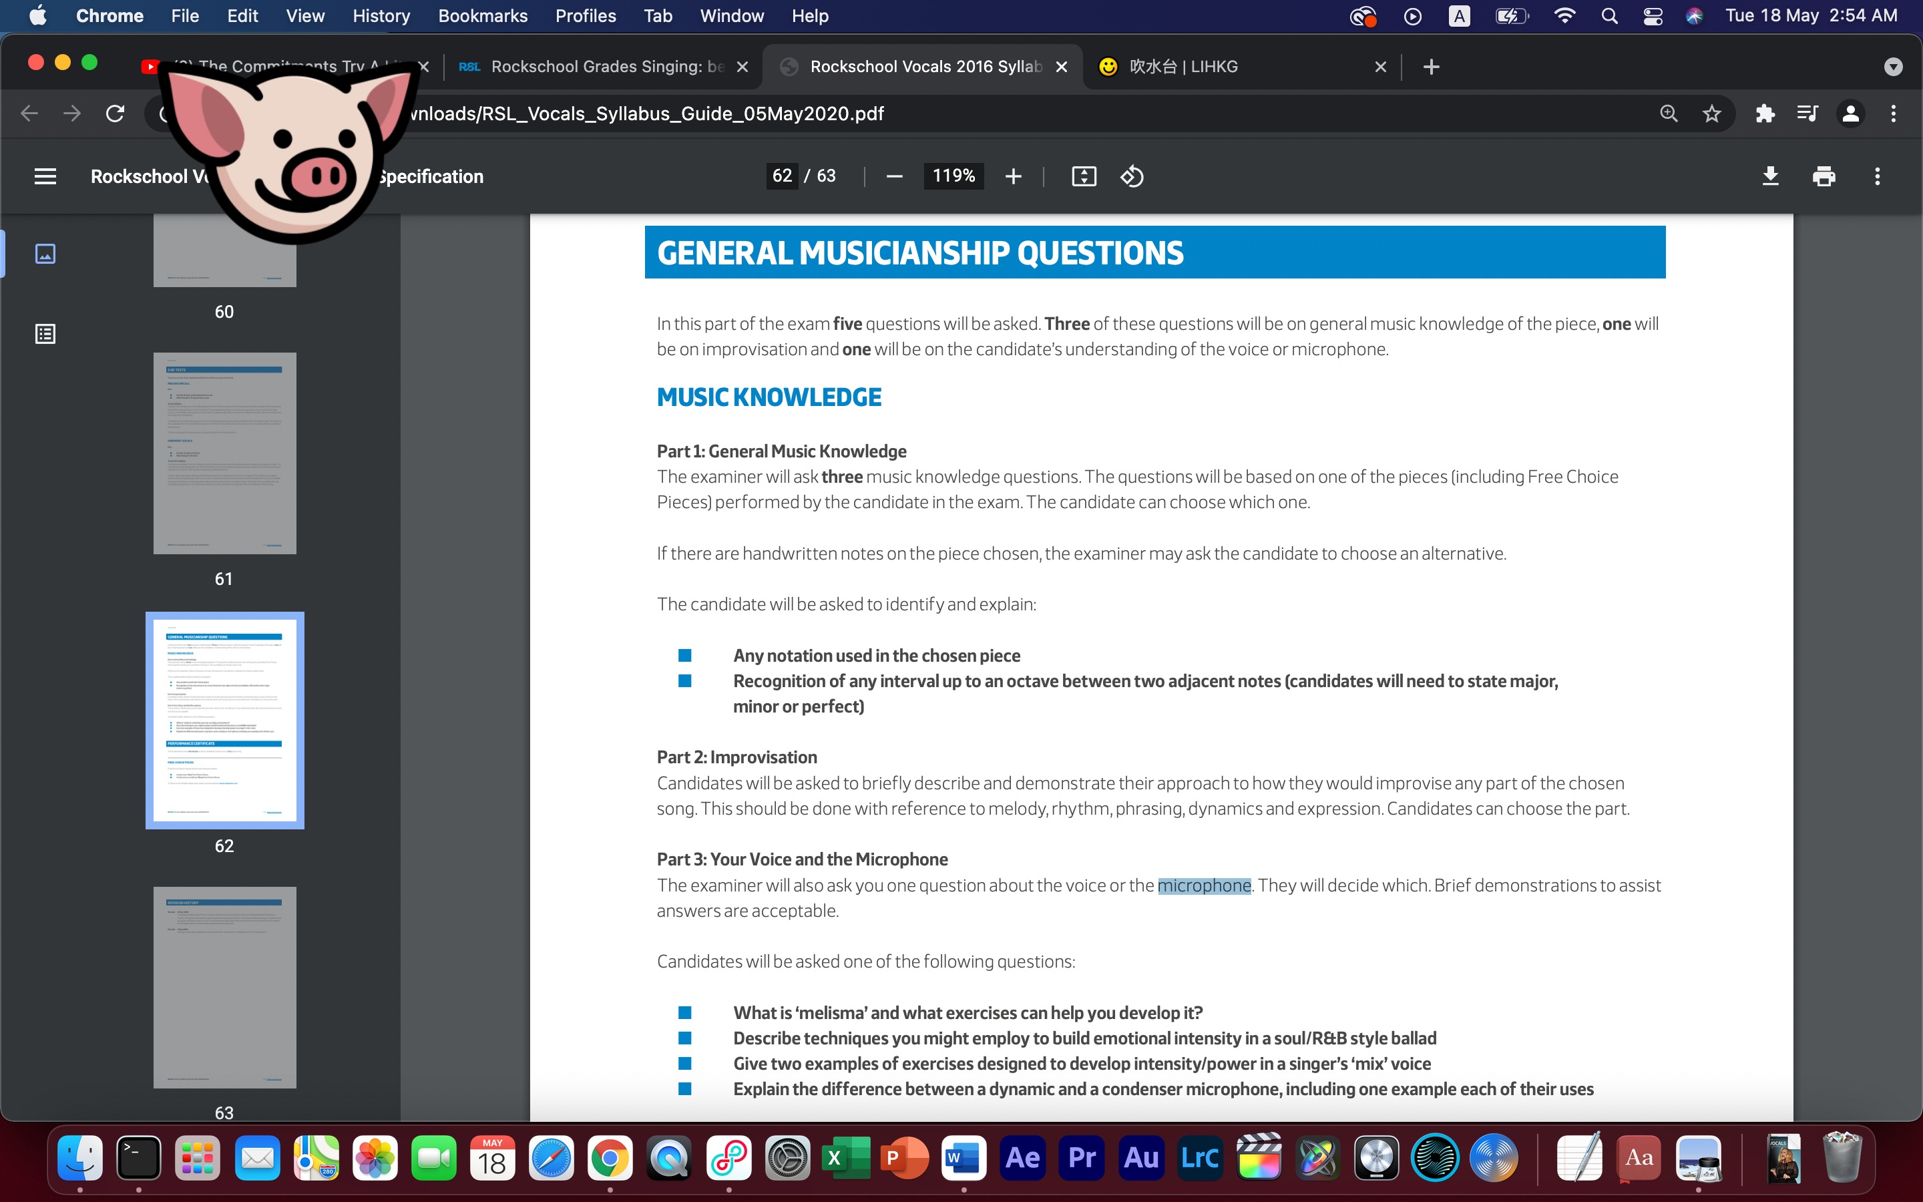Print the PDF document

tap(1824, 176)
